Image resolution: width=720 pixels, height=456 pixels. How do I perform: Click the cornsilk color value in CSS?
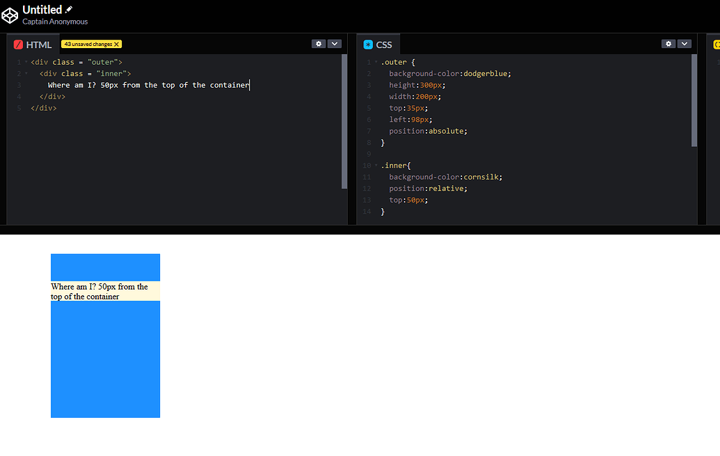click(x=481, y=177)
